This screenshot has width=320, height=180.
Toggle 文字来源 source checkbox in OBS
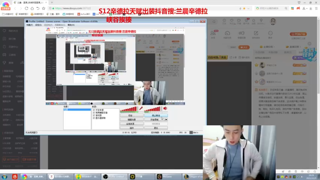[x=94, y=110]
